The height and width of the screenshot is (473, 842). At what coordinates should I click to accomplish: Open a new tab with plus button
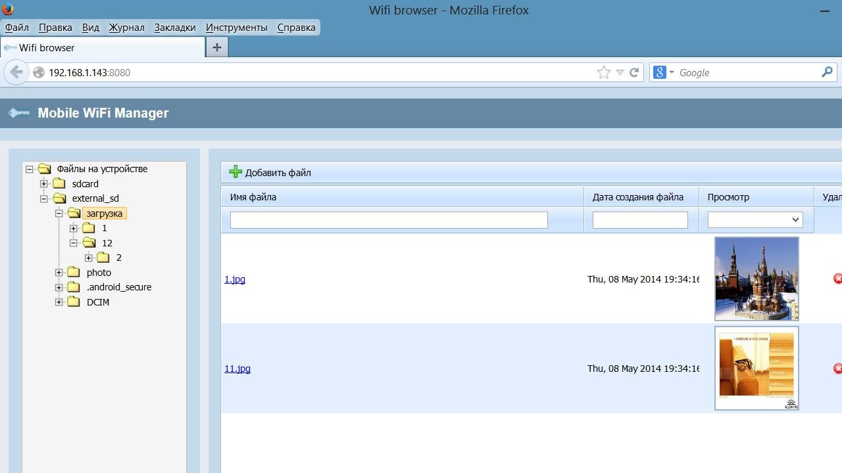tap(216, 47)
